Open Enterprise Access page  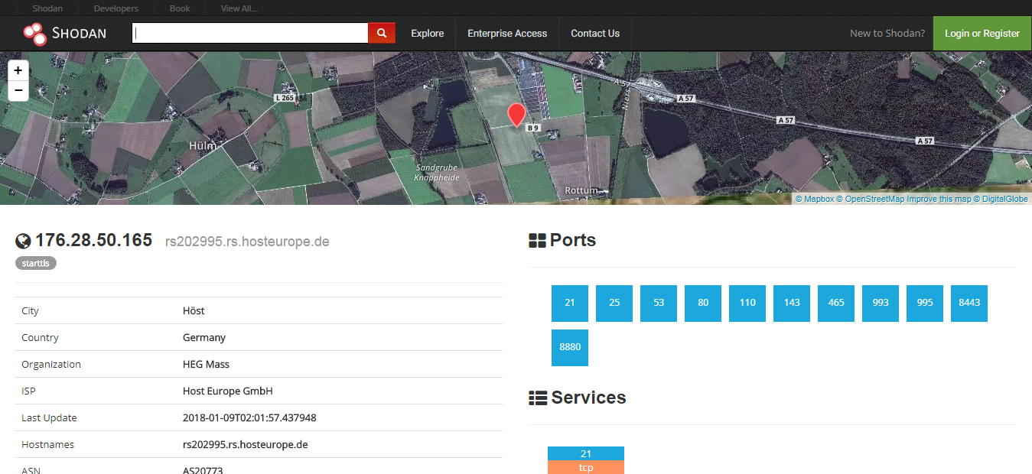[507, 34]
